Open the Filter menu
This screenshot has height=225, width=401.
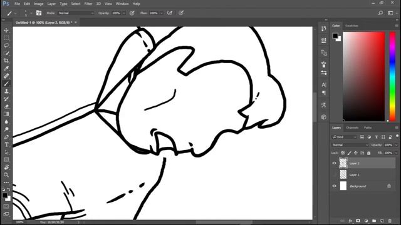click(88, 4)
